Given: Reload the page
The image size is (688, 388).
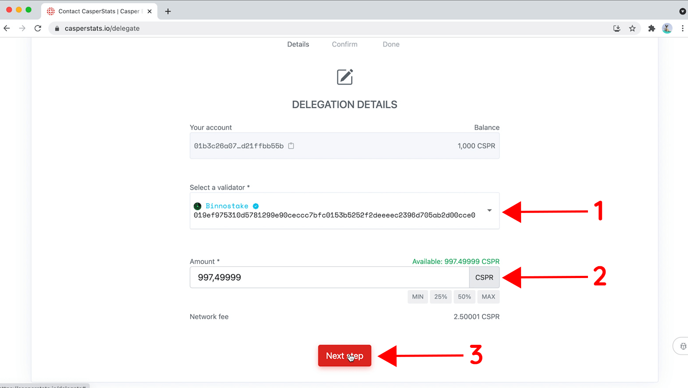Looking at the screenshot, I should (38, 28).
